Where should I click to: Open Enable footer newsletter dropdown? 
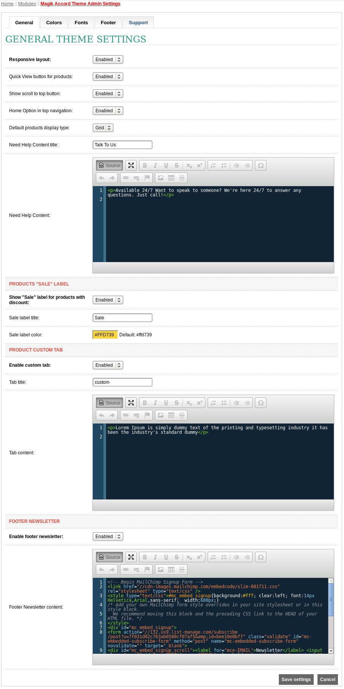[108, 537]
